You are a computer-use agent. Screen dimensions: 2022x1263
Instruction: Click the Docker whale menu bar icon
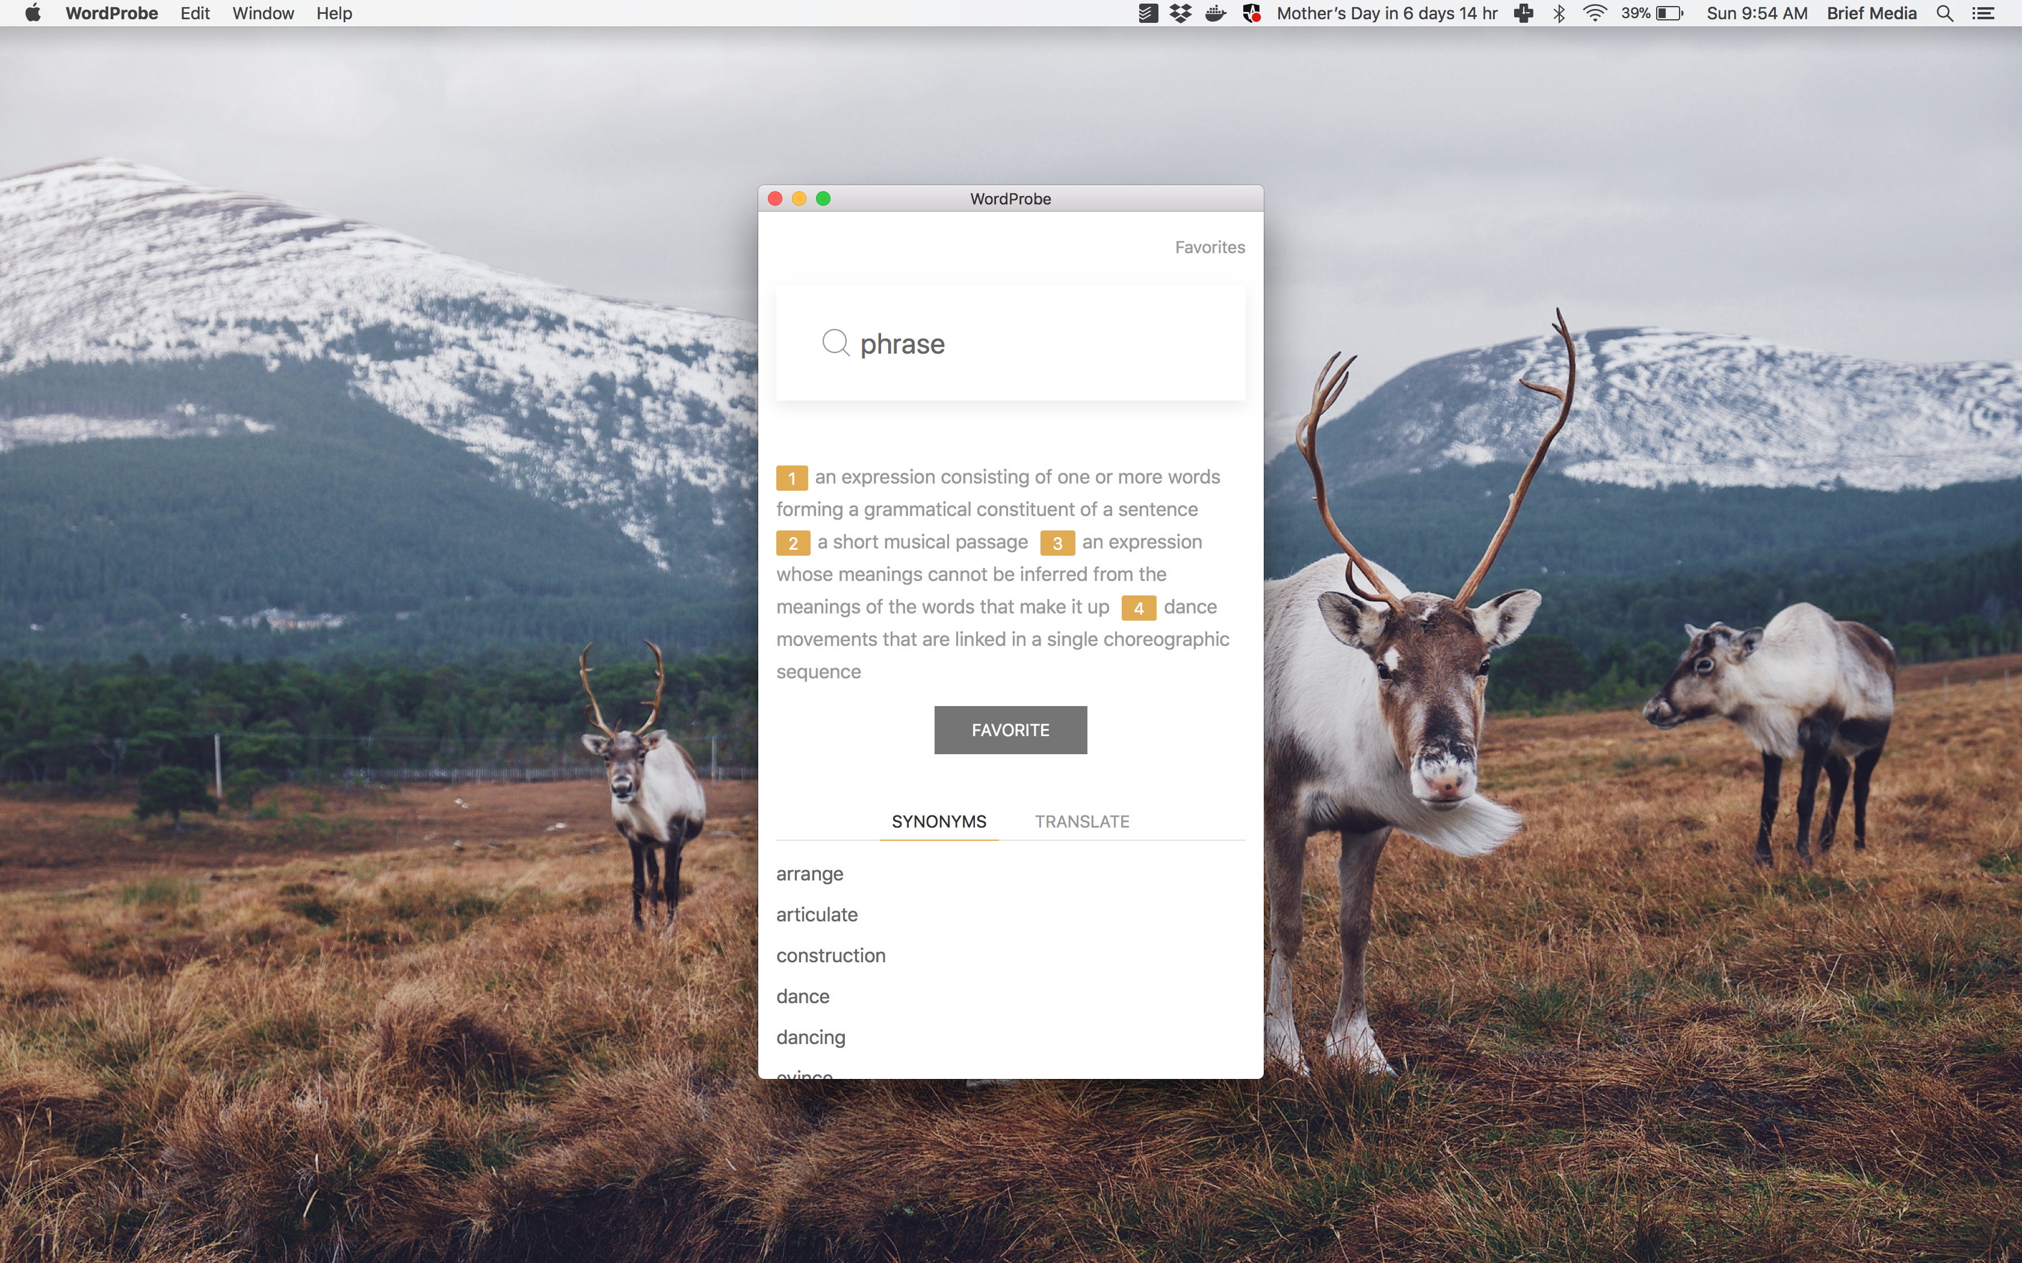[x=1216, y=13]
